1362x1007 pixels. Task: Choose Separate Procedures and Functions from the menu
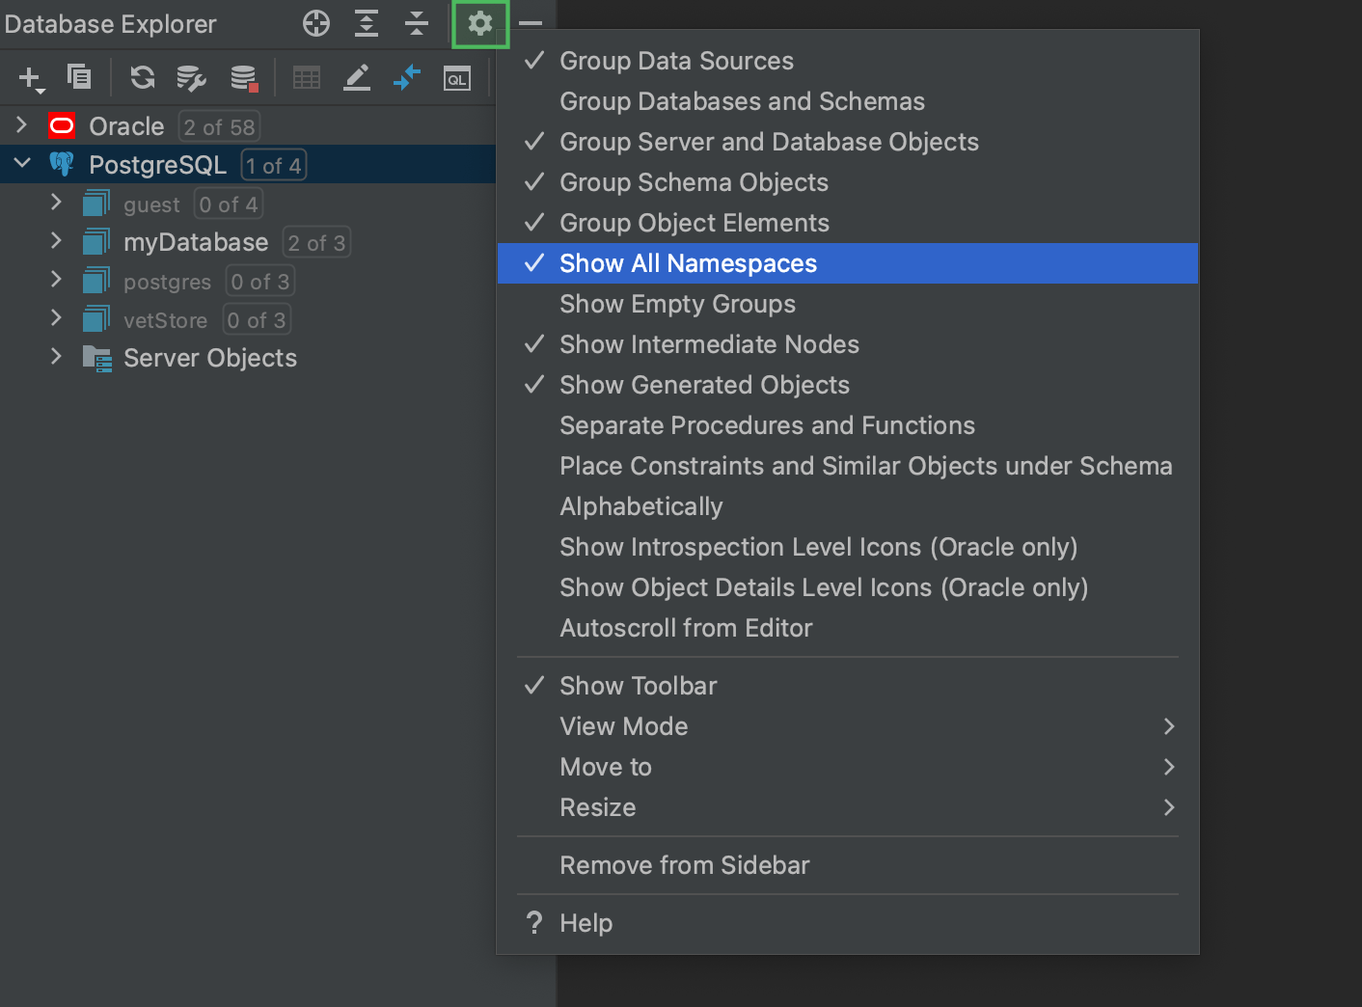click(767, 425)
